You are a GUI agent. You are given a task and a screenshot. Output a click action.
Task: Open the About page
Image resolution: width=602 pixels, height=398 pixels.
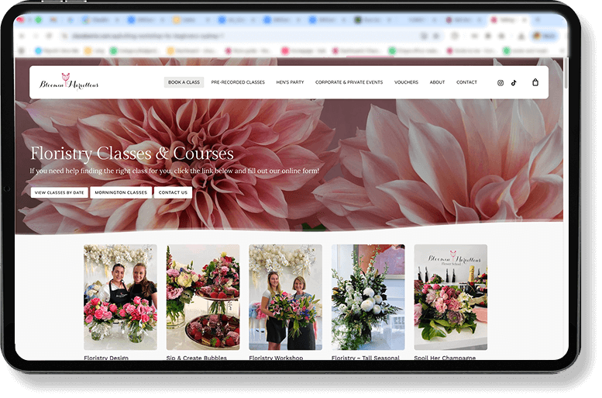pyautogui.click(x=437, y=82)
